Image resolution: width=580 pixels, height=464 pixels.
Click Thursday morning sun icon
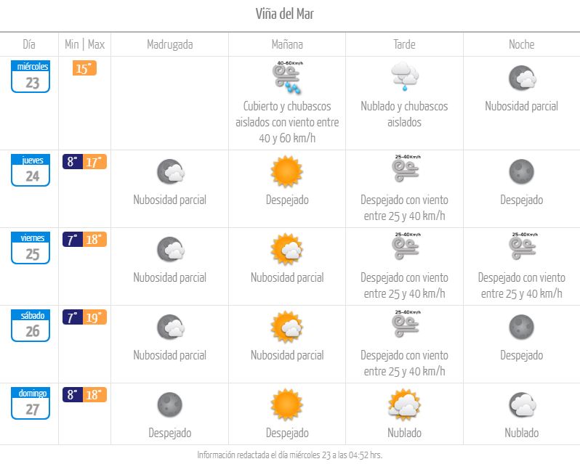[x=287, y=171]
